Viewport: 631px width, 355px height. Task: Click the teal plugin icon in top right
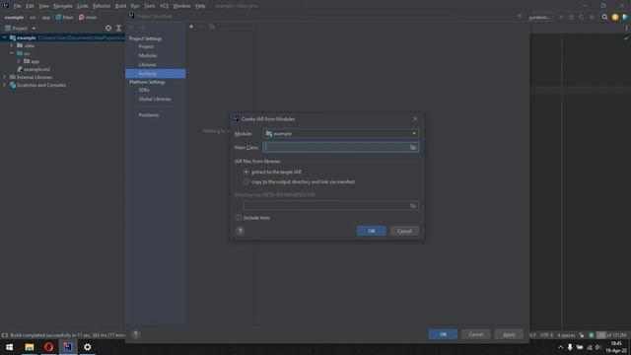625,18
